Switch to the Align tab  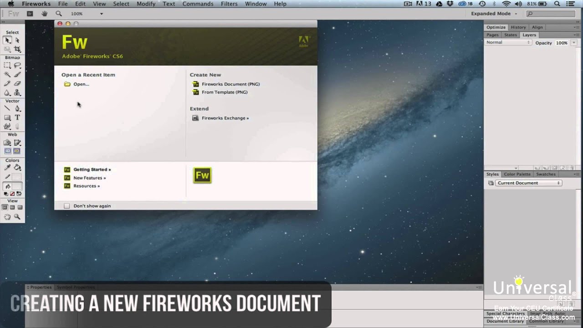point(537,27)
